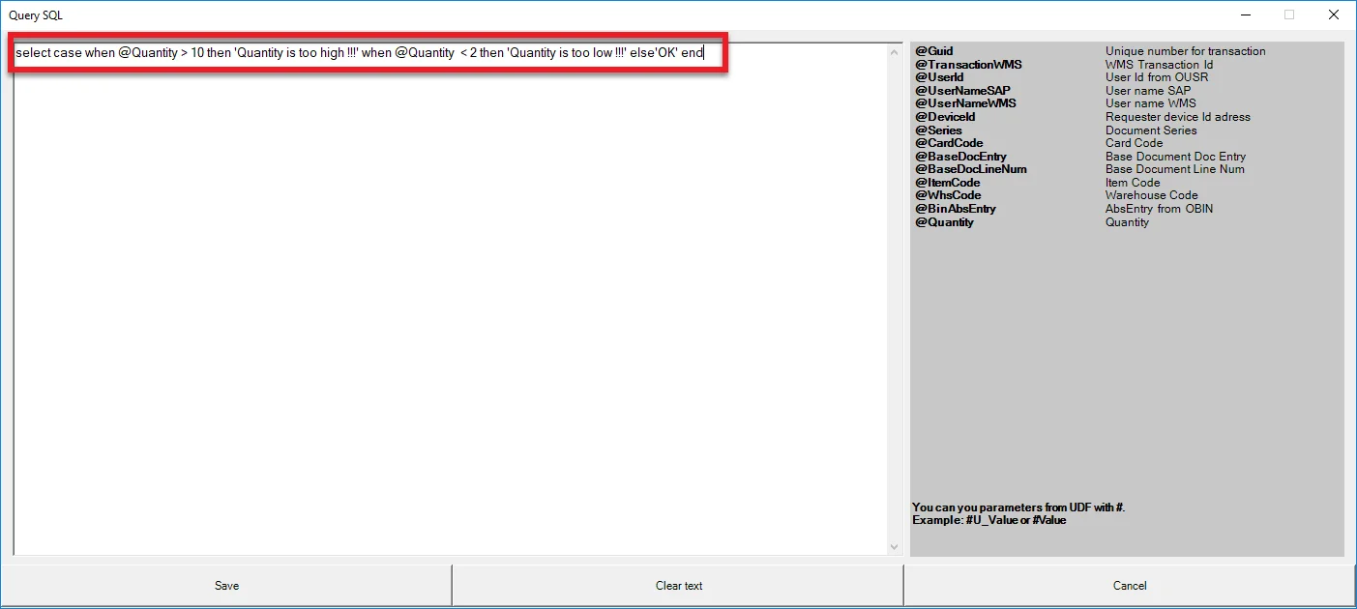The width and height of the screenshot is (1357, 609).
Task: Click 'Requester device Id adress' description
Action: coord(1178,117)
